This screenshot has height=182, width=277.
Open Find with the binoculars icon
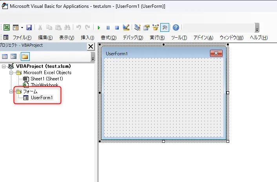(67, 27)
